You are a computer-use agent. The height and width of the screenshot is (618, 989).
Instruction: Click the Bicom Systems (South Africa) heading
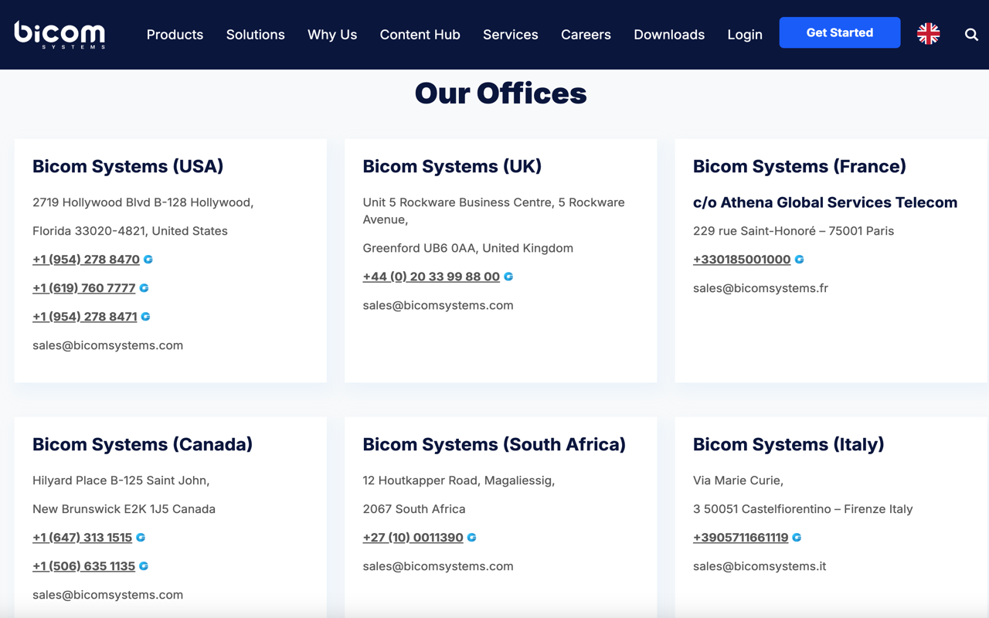click(494, 444)
